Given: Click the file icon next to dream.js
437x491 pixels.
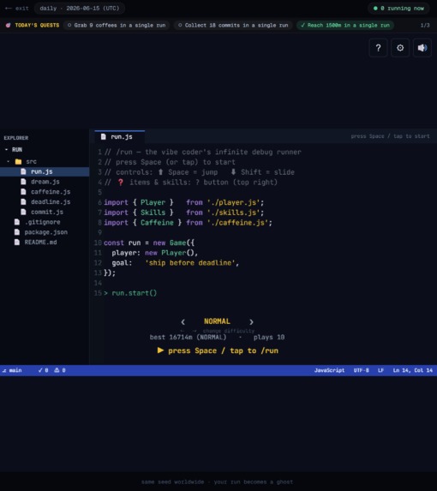Looking at the screenshot, I should click(x=23, y=182).
